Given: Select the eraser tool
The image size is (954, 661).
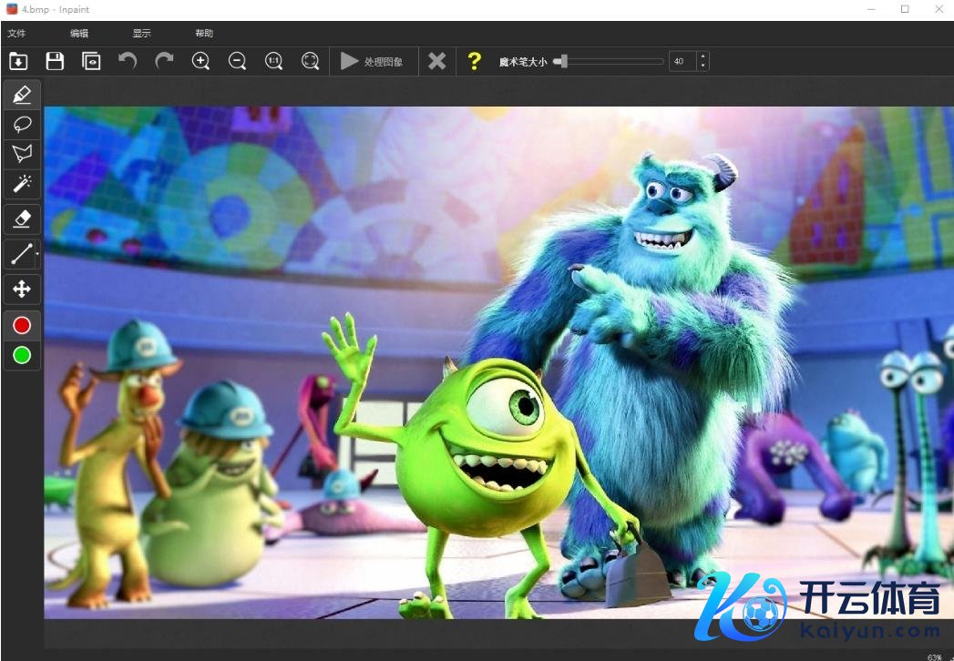Looking at the screenshot, I should (x=22, y=219).
